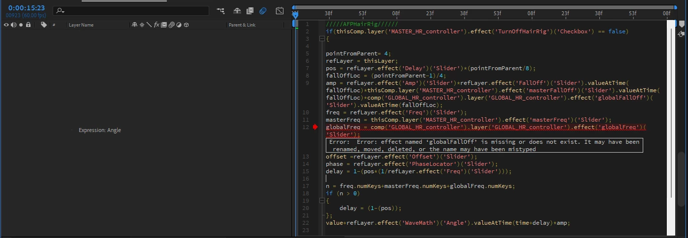The height and width of the screenshot is (238, 688).
Task: Click the 'delay = 1-(pos*' line 15
Action: click(x=419, y=171)
